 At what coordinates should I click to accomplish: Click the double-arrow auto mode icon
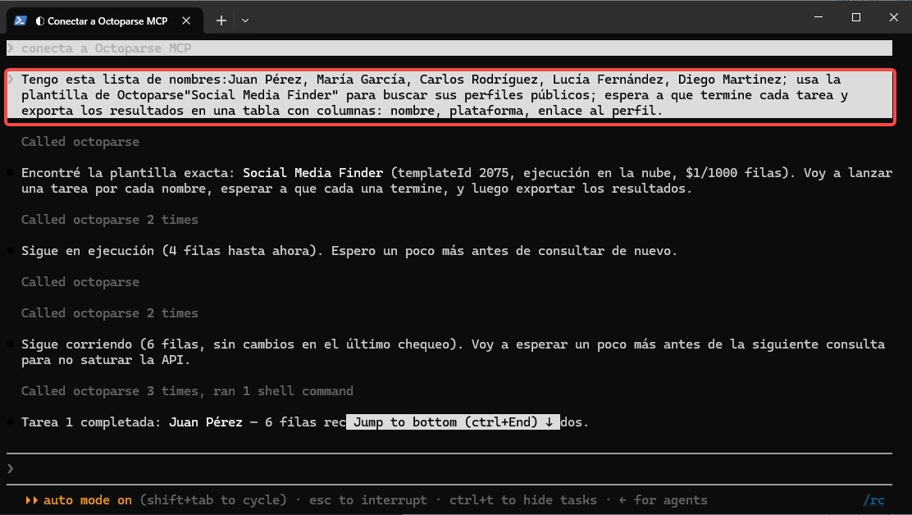pyautogui.click(x=31, y=500)
